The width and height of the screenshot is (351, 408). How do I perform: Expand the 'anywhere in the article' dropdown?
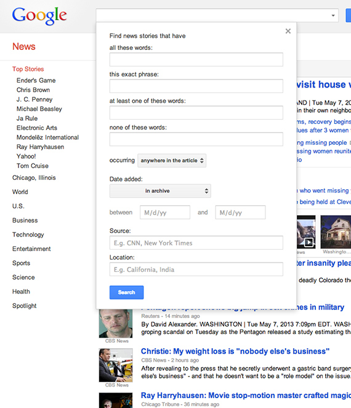(x=172, y=160)
